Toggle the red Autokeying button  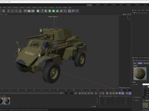pos(103,93)
